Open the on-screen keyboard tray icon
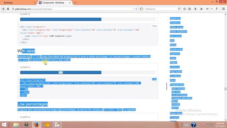 coord(187,125)
